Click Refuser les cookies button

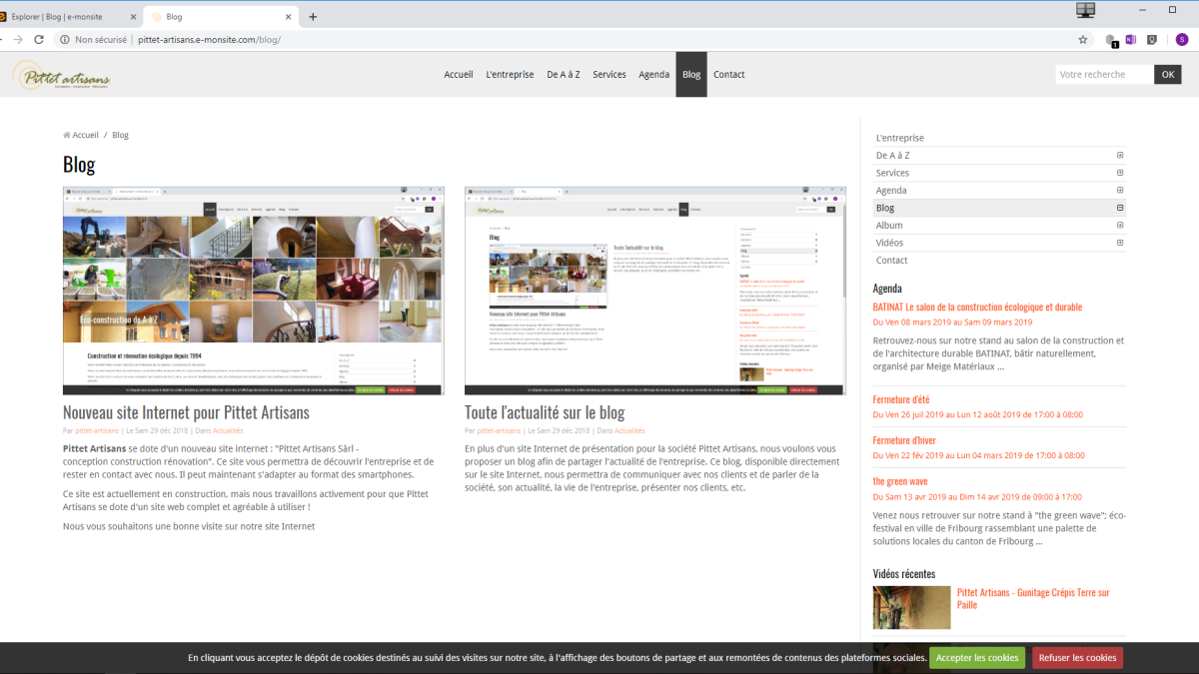coord(1077,658)
